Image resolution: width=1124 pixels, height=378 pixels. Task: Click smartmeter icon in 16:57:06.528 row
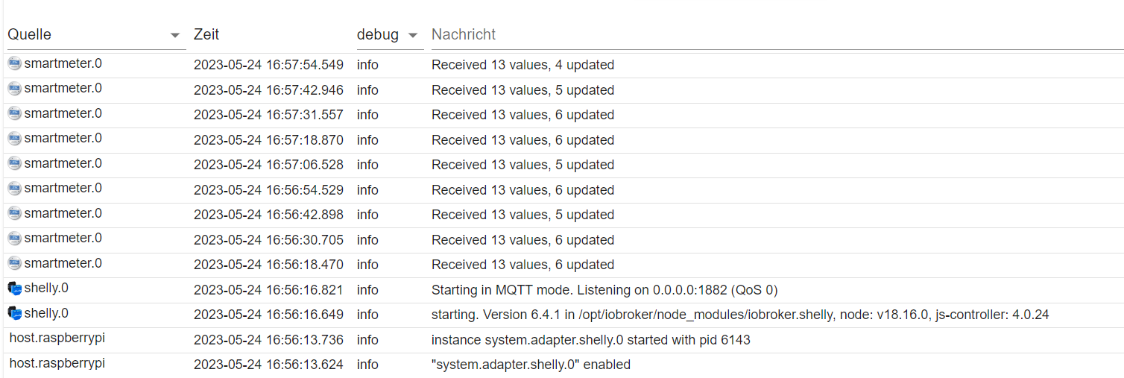point(14,164)
